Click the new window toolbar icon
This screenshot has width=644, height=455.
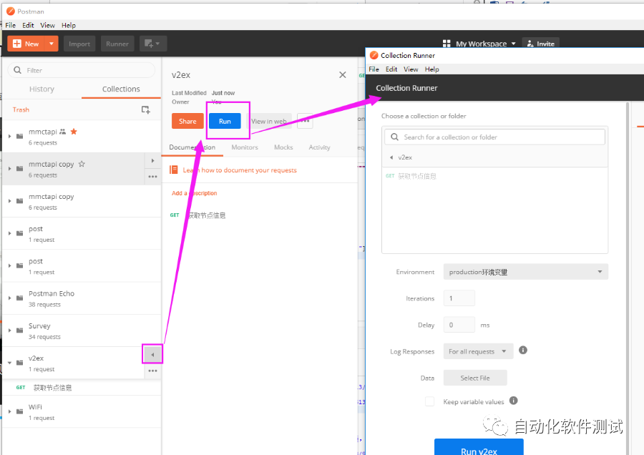(x=153, y=44)
